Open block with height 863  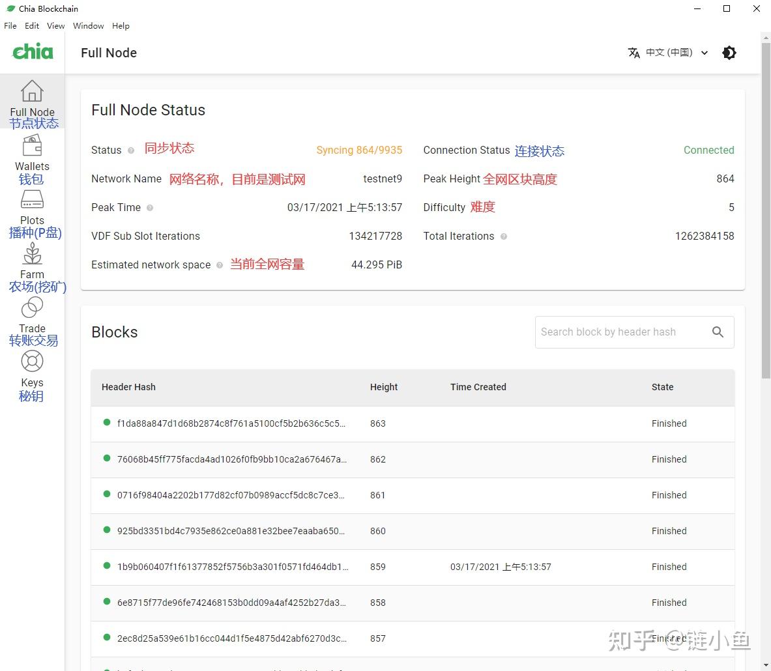tap(231, 423)
